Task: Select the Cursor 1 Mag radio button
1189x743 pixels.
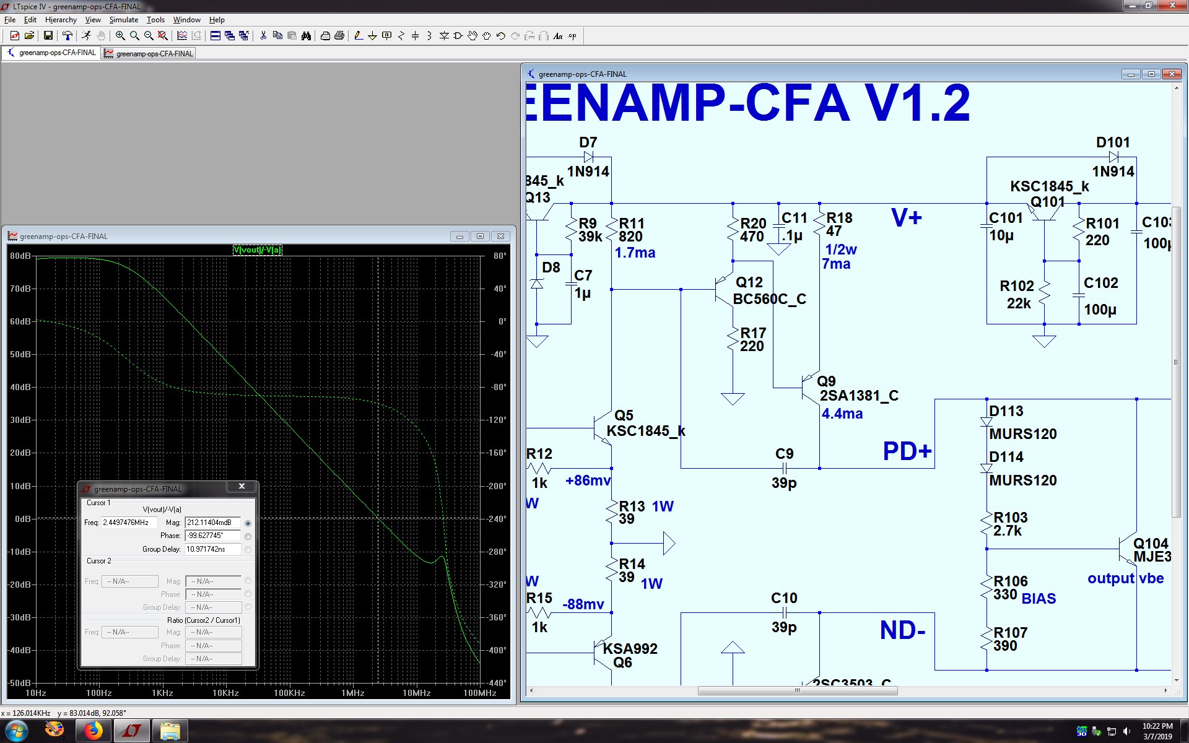Action: pyautogui.click(x=248, y=523)
